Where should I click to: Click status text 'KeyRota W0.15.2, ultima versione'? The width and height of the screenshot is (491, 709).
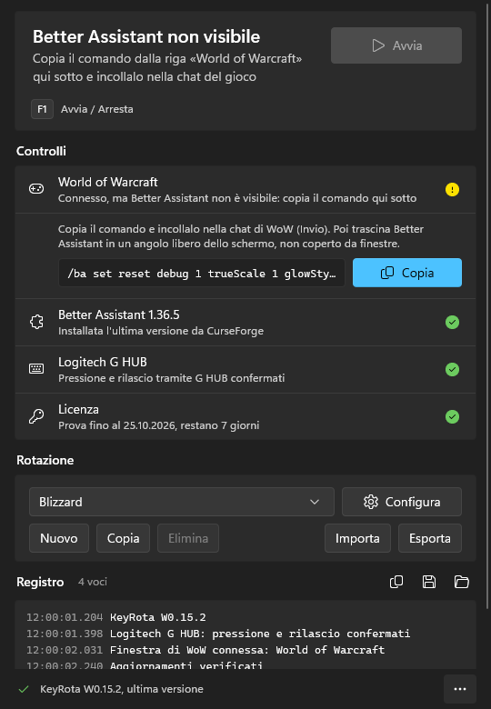122,689
